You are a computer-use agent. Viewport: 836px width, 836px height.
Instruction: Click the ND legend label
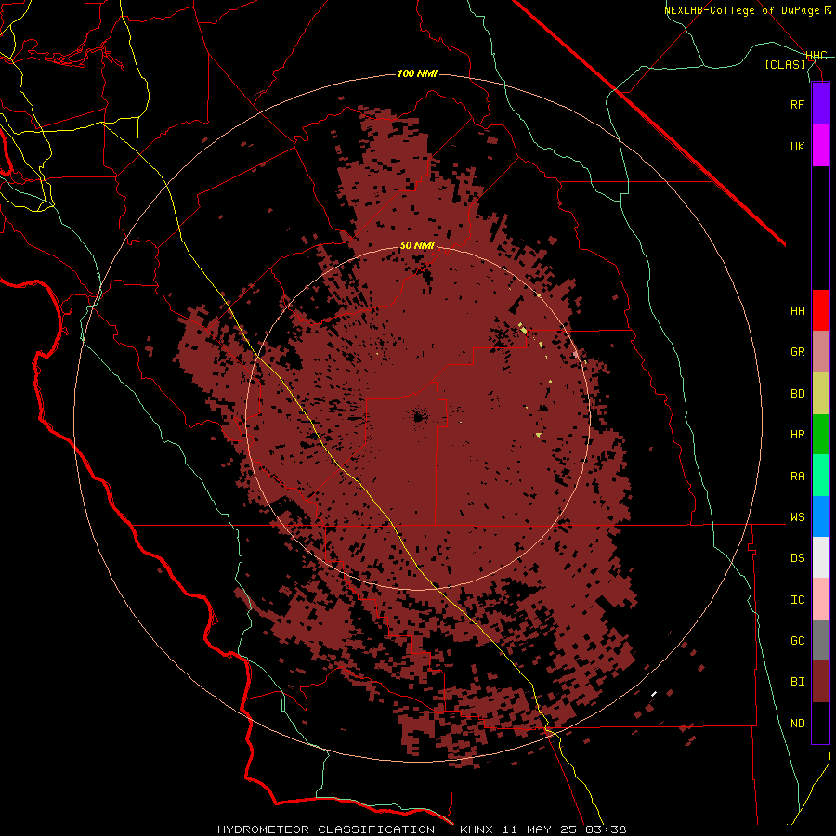pos(797,724)
